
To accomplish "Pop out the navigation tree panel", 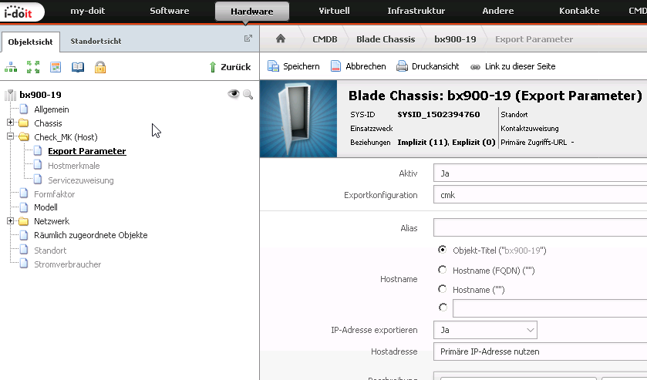I will pyautogui.click(x=248, y=39).
